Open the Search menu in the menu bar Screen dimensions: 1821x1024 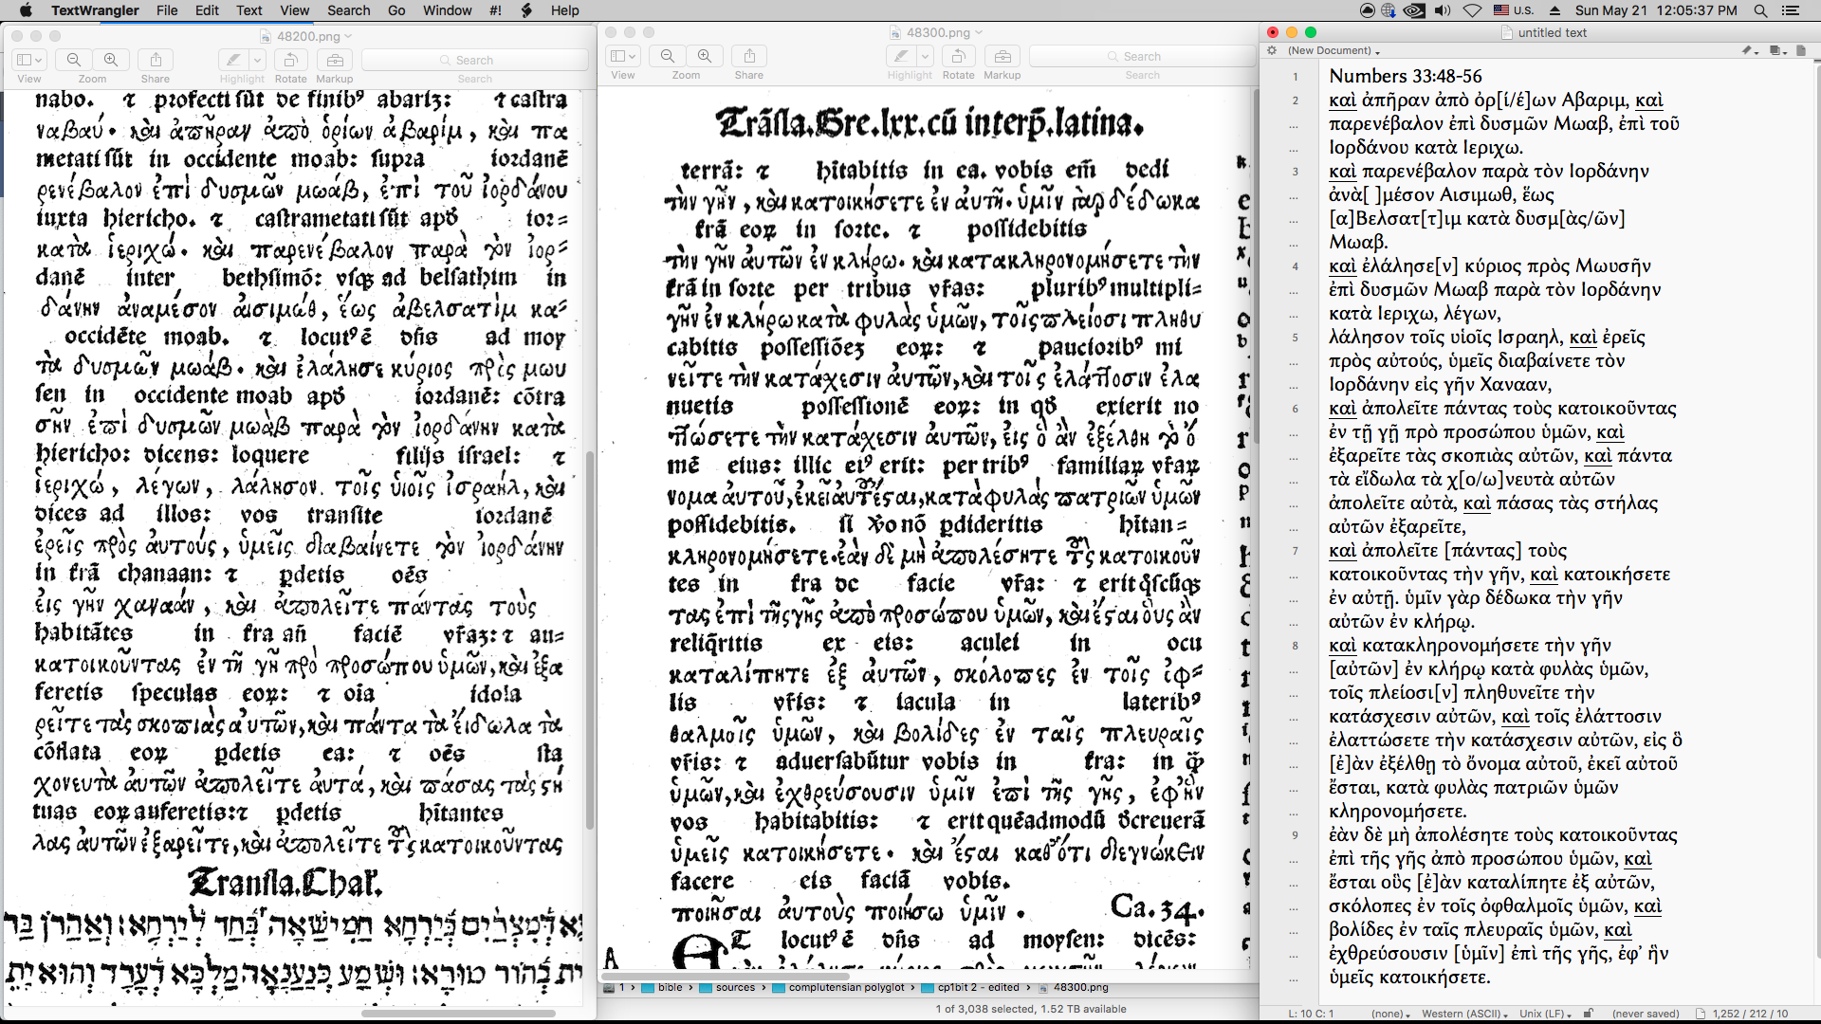(x=348, y=10)
